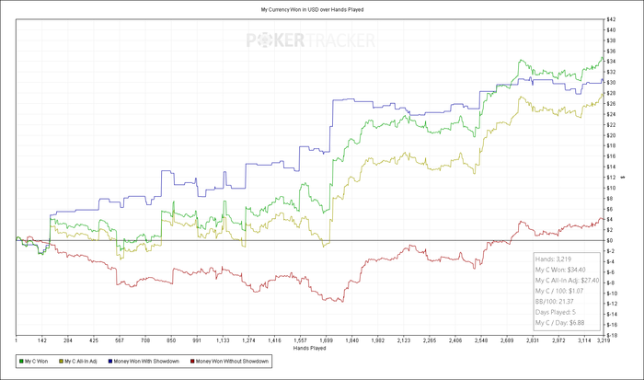Click the 2,548 x-axis tick label

pos(481,340)
